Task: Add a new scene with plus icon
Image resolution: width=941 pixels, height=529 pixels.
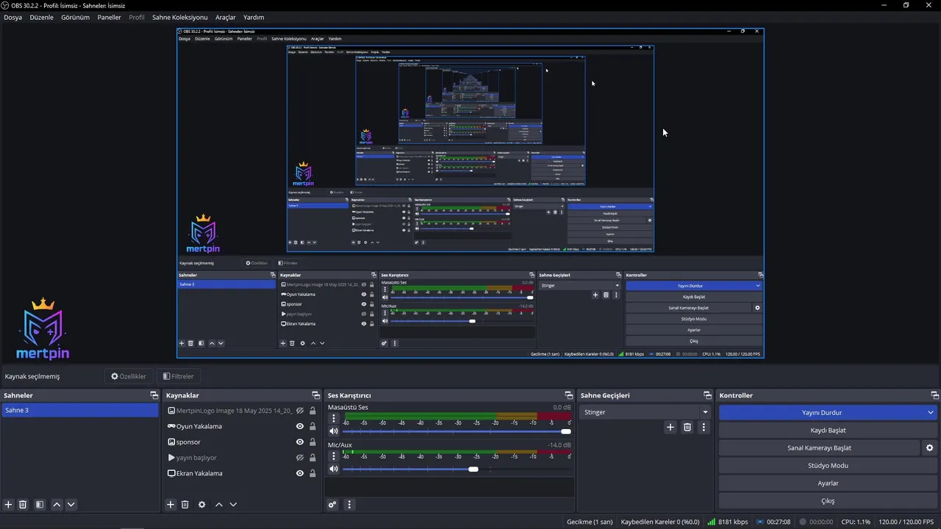Action: (8, 505)
